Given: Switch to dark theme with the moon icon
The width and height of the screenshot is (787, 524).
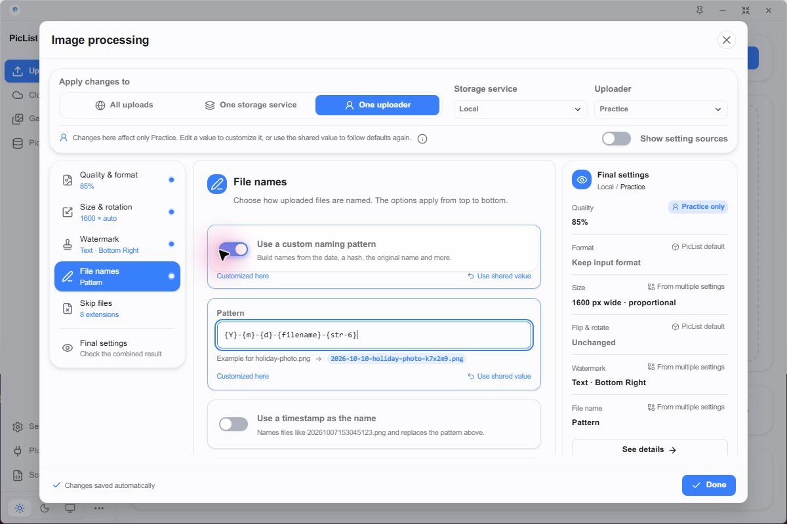Looking at the screenshot, I should coord(45,508).
